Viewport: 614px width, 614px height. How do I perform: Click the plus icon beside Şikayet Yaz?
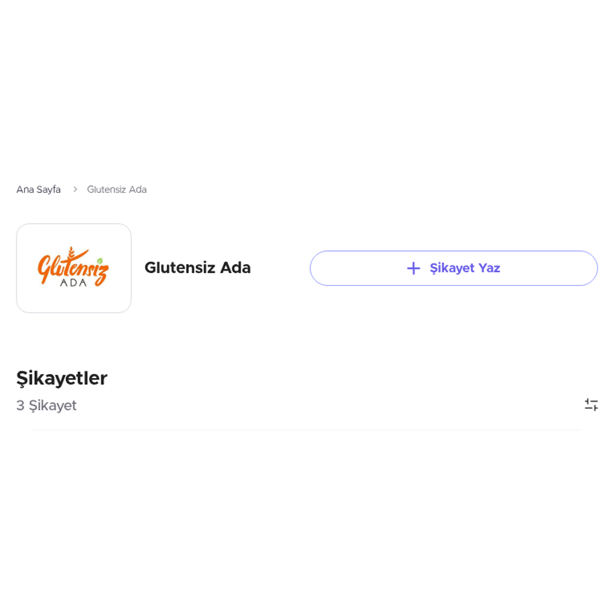pyautogui.click(x=413, y=268)
